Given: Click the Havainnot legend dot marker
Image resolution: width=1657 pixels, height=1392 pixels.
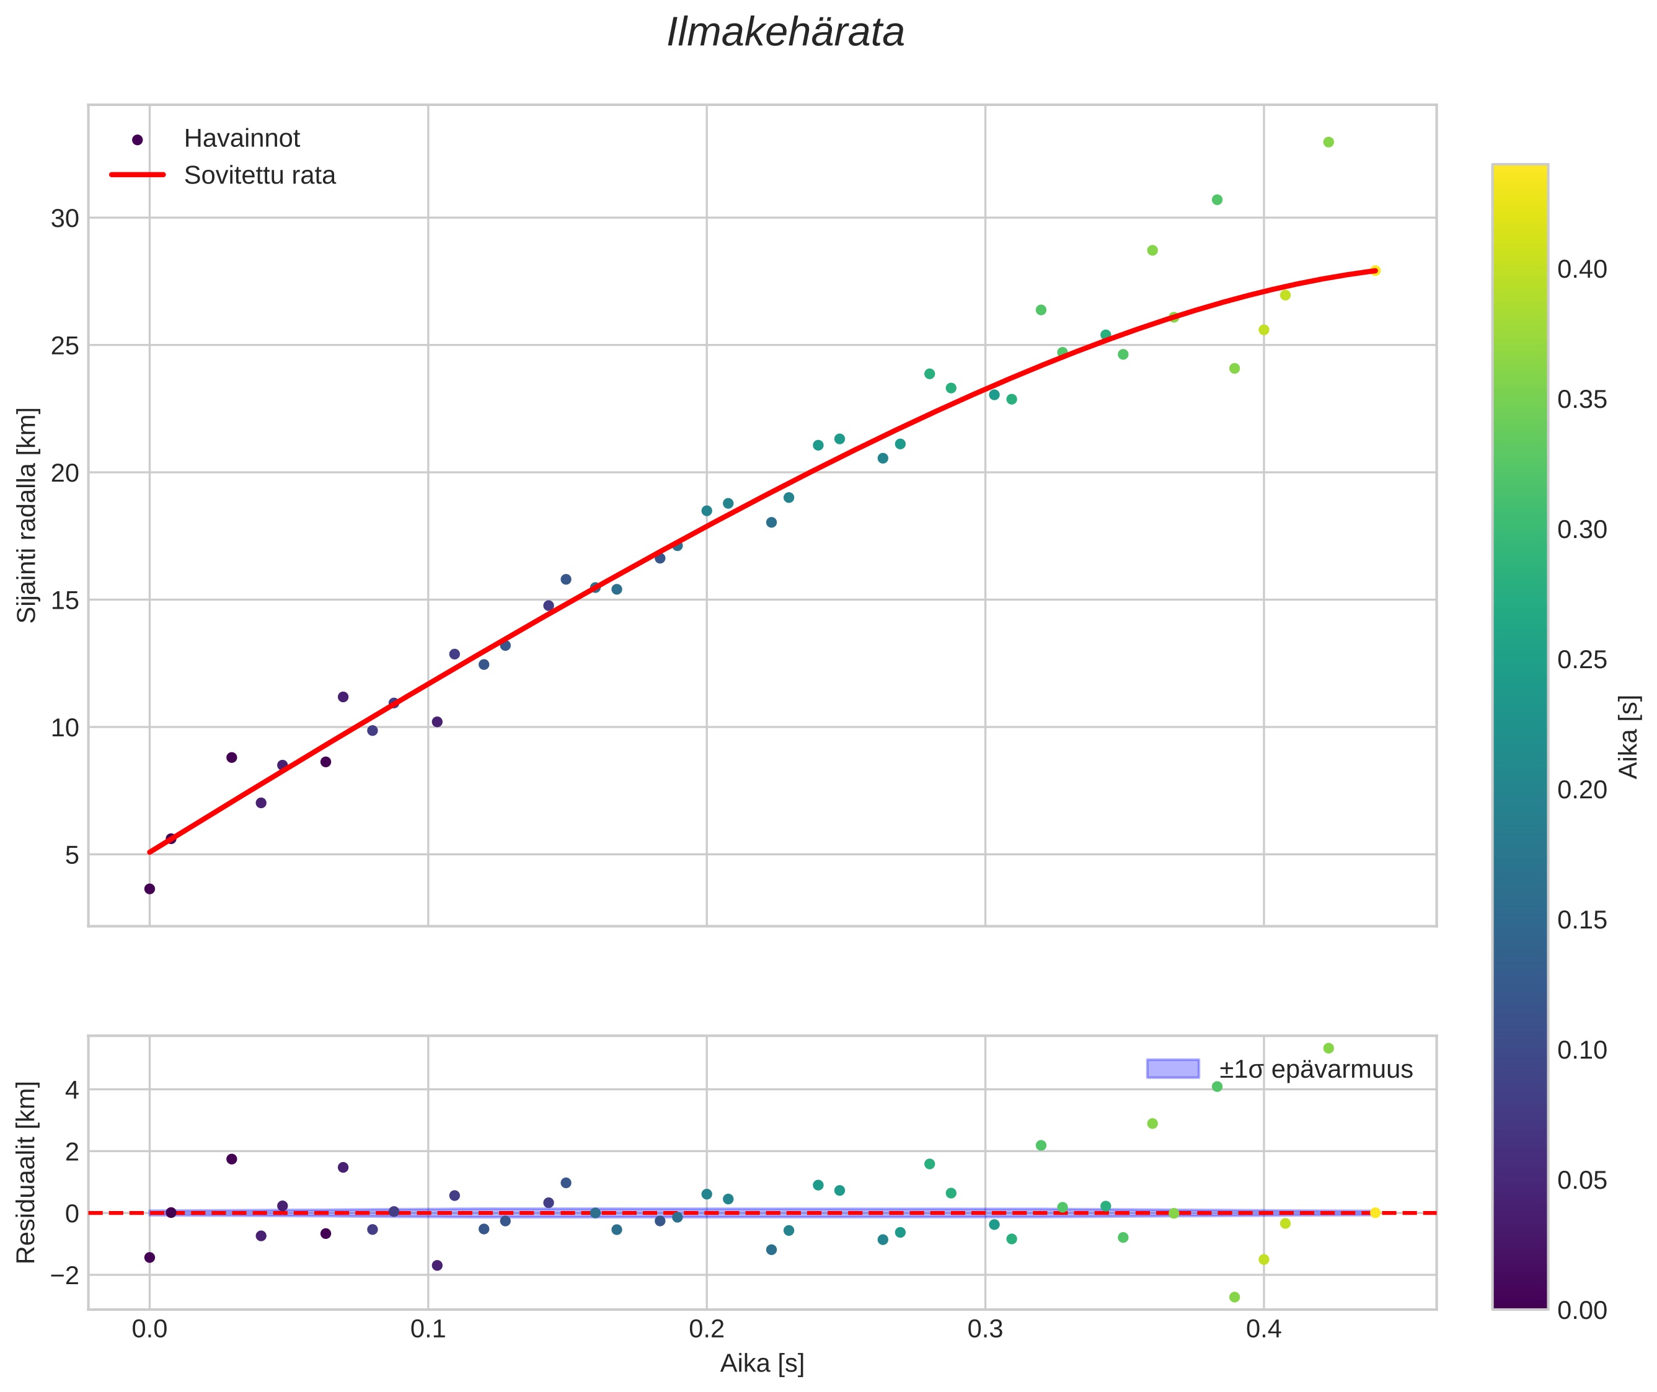Looking at the screenshot, I should 138,139.
